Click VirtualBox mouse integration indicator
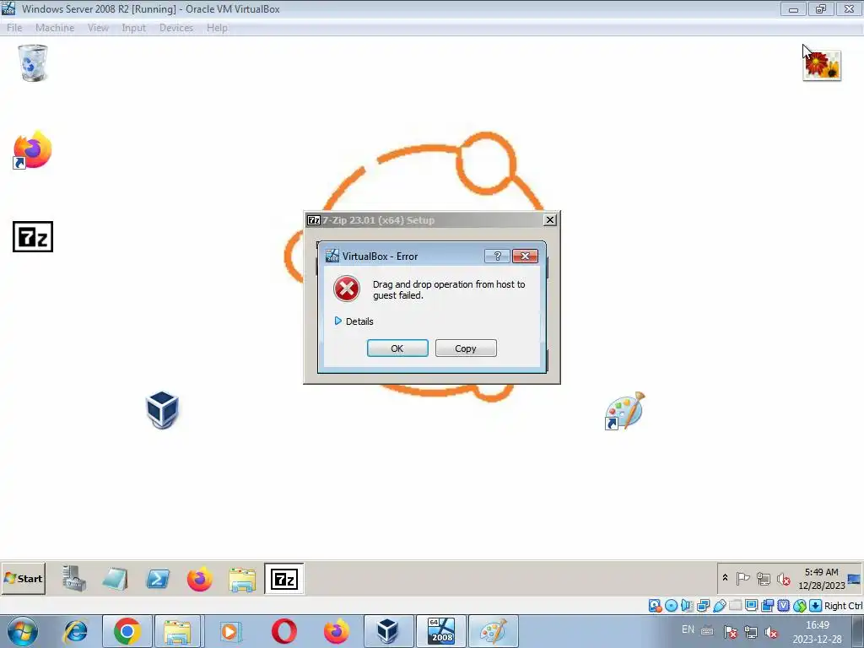The height and width of the screenshot is (648, 864). coord(800,606)
